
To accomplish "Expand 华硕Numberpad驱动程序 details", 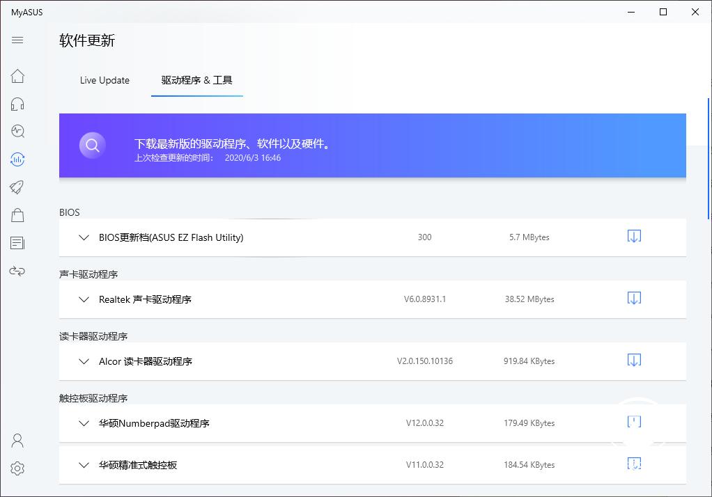I will tap(84, 423).
